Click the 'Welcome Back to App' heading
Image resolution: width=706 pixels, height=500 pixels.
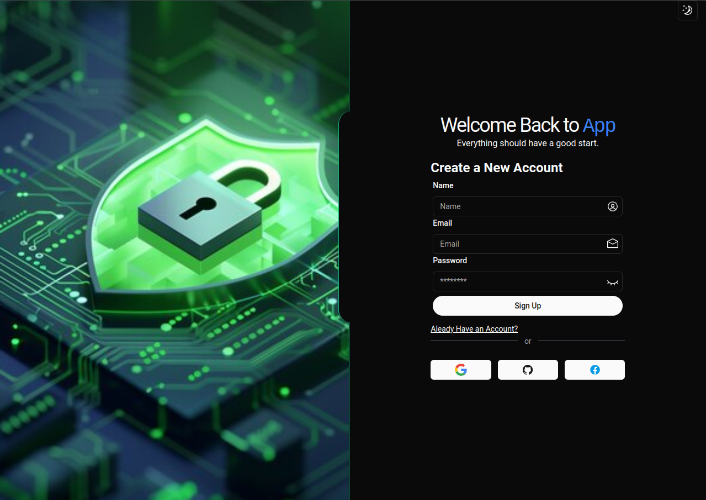528,125
